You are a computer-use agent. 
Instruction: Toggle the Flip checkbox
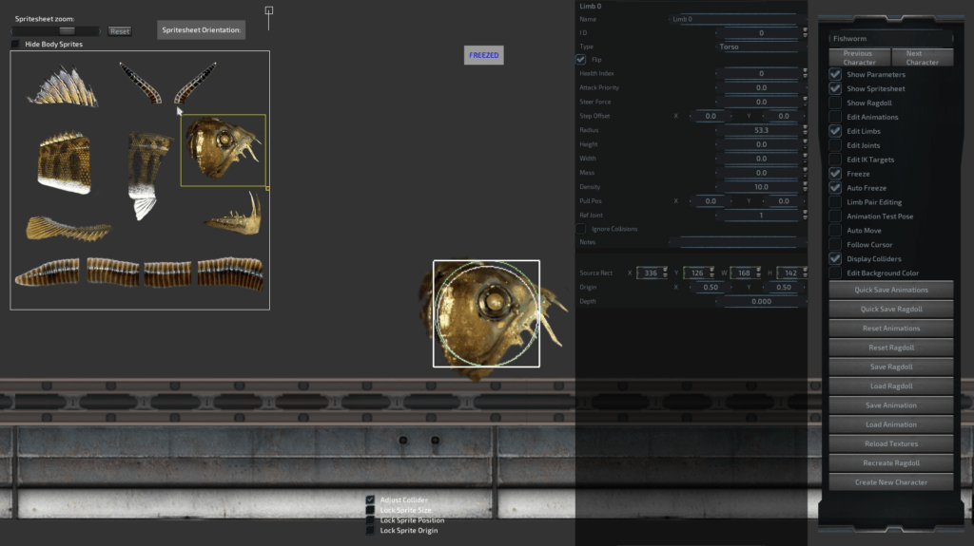coord(581,60)
